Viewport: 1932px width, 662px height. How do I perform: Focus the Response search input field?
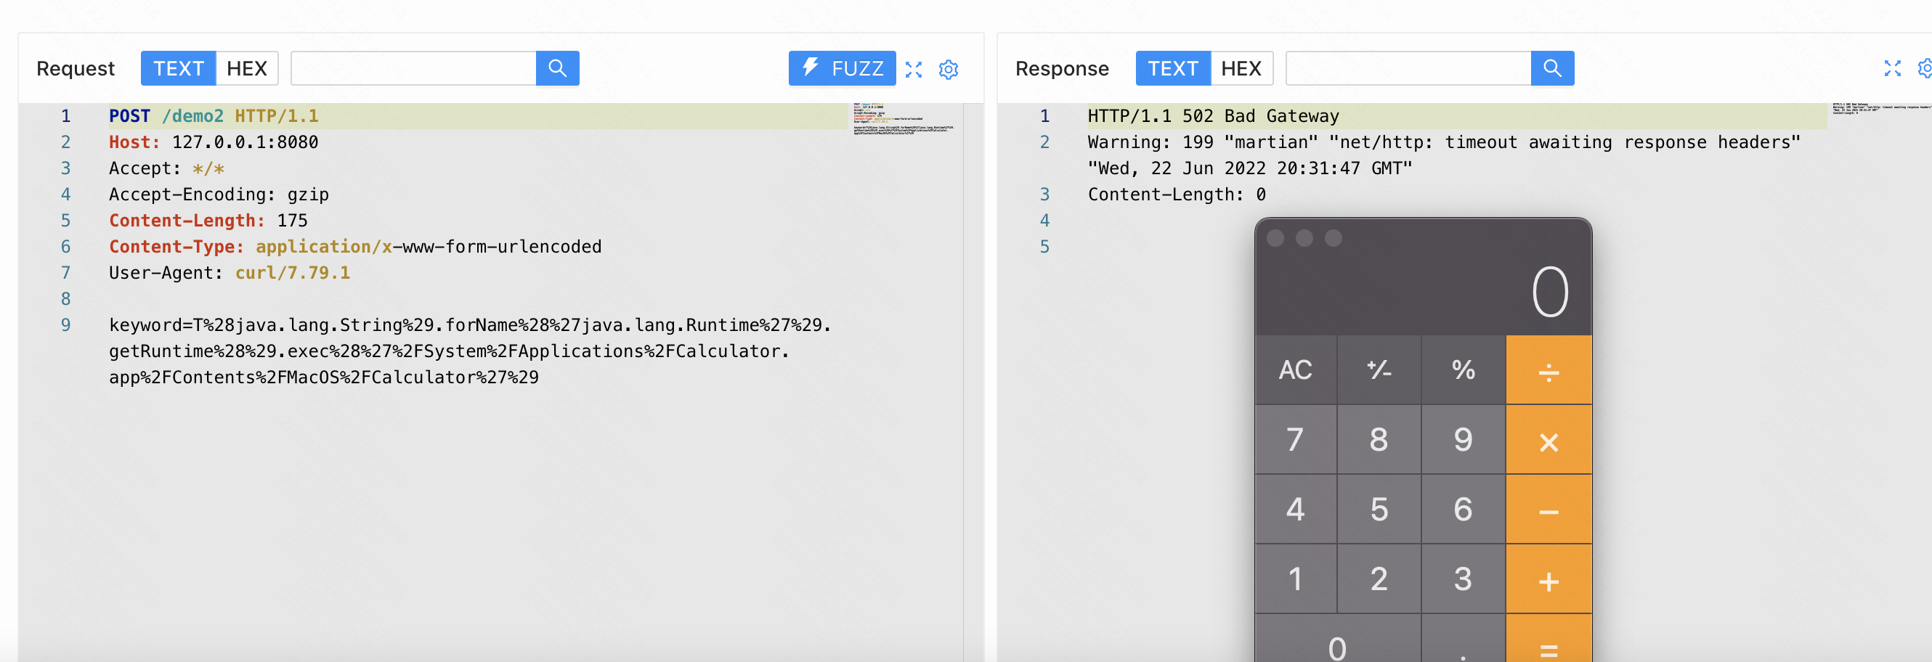(1408, 68)
